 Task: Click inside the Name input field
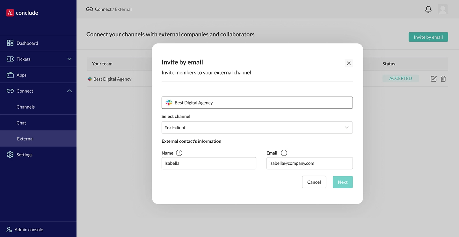coord(209,163)
